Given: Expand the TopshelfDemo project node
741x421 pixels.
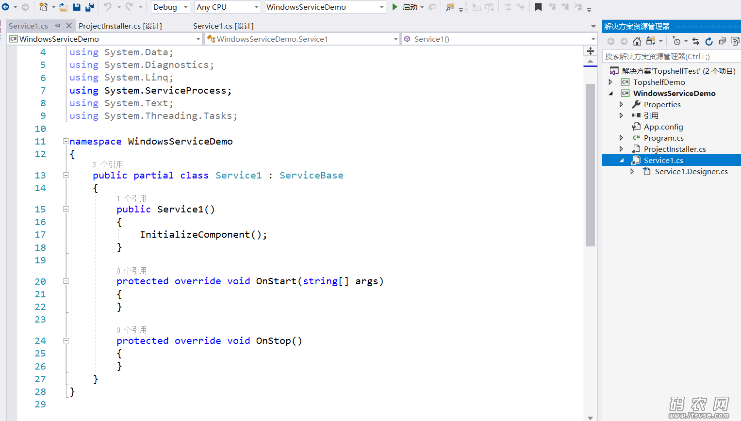Looking at the screenshot, I should tap(610, 82).
